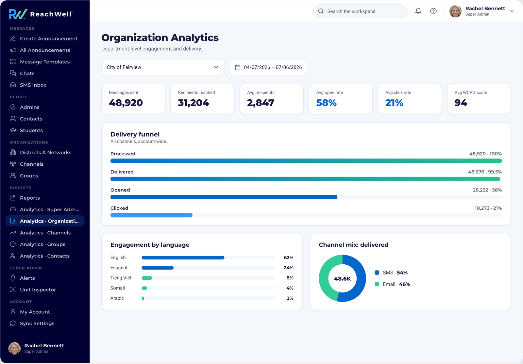Image resolution: width=523 pixels, height=364 pixels.
Task: Open Analytics · Channels page
Action: click(45, 233)
